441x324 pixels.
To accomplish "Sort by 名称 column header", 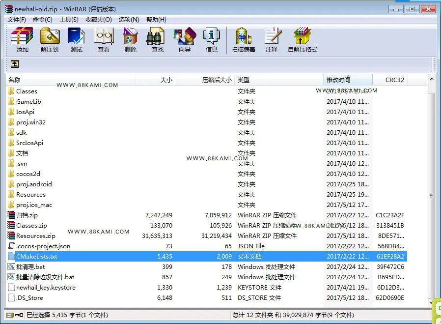I will (x=70, y=80).
